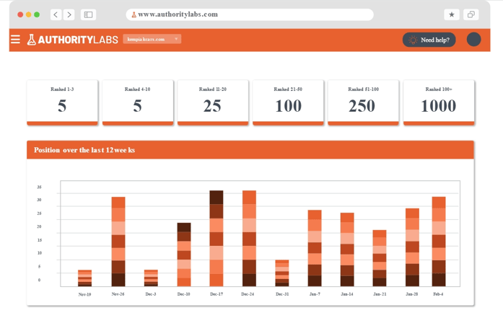Screen dimensions: 503x318
Task: Open the Ranked 4-10 card
Action: tap(138, 102)
